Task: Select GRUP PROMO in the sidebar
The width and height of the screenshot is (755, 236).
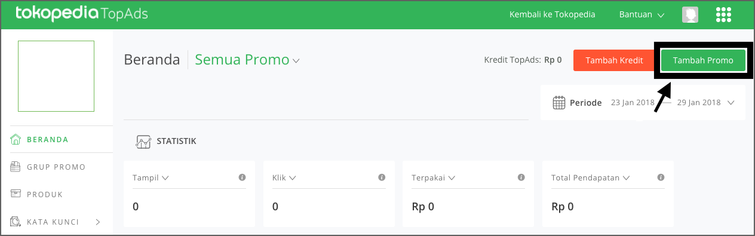Action: pyautogui.click(x=57, y=167)
